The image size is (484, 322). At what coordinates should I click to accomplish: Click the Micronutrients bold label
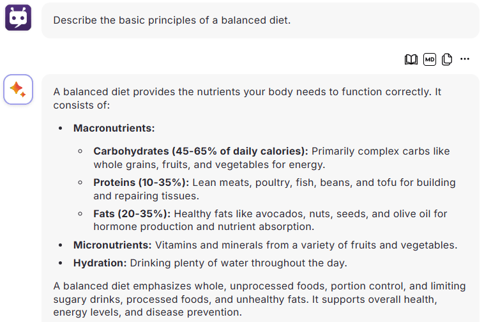pyautogui.click(x=112, y=245)
